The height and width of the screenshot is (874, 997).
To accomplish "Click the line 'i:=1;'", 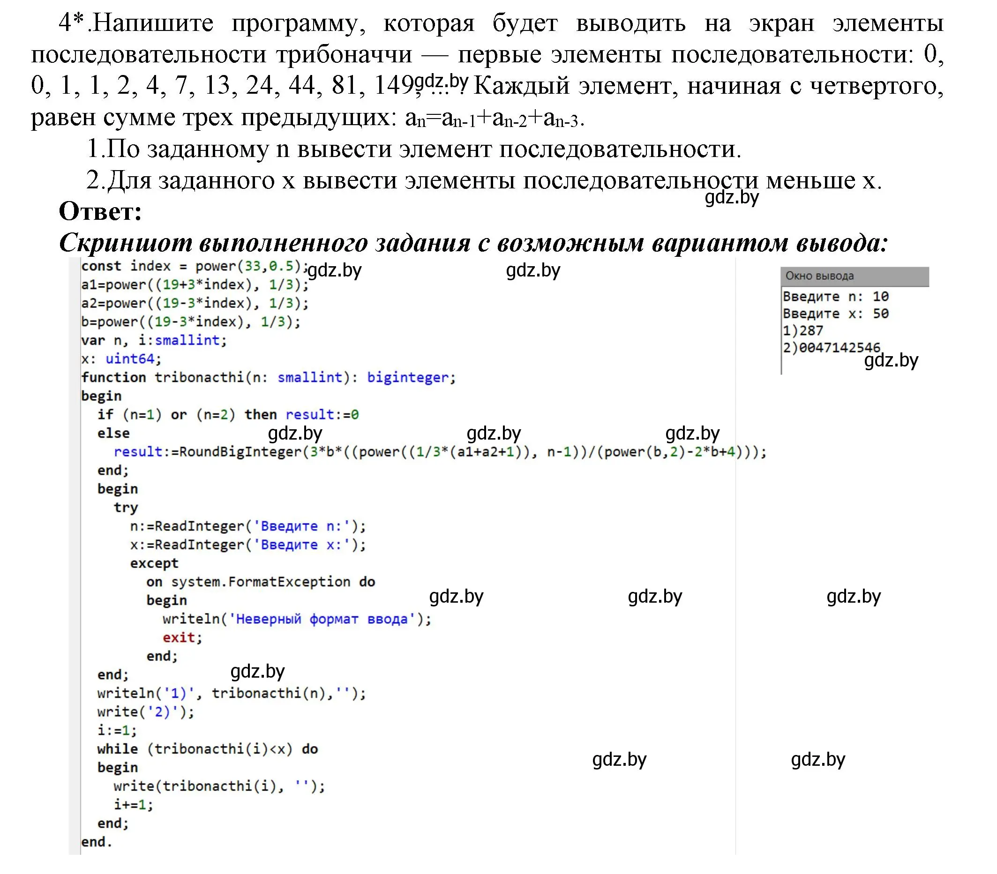I will tap(117, 731).
